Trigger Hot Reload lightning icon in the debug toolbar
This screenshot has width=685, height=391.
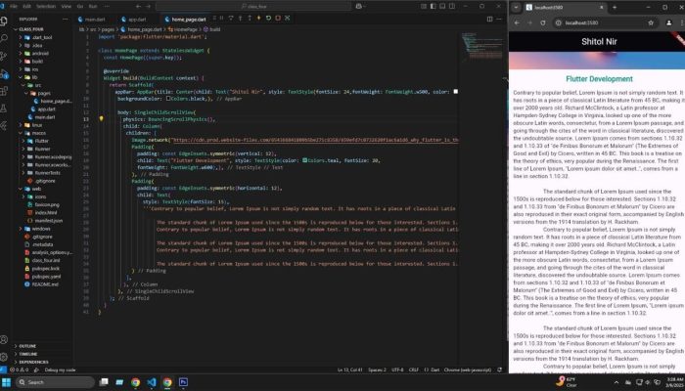258,19
